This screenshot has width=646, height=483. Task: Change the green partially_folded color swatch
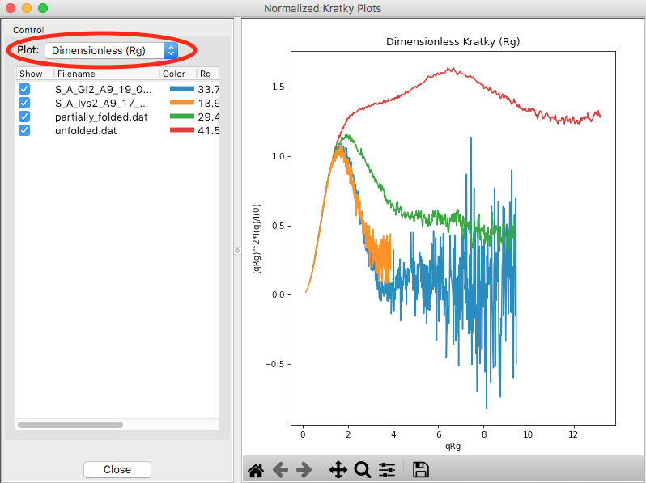coord(181,117)
